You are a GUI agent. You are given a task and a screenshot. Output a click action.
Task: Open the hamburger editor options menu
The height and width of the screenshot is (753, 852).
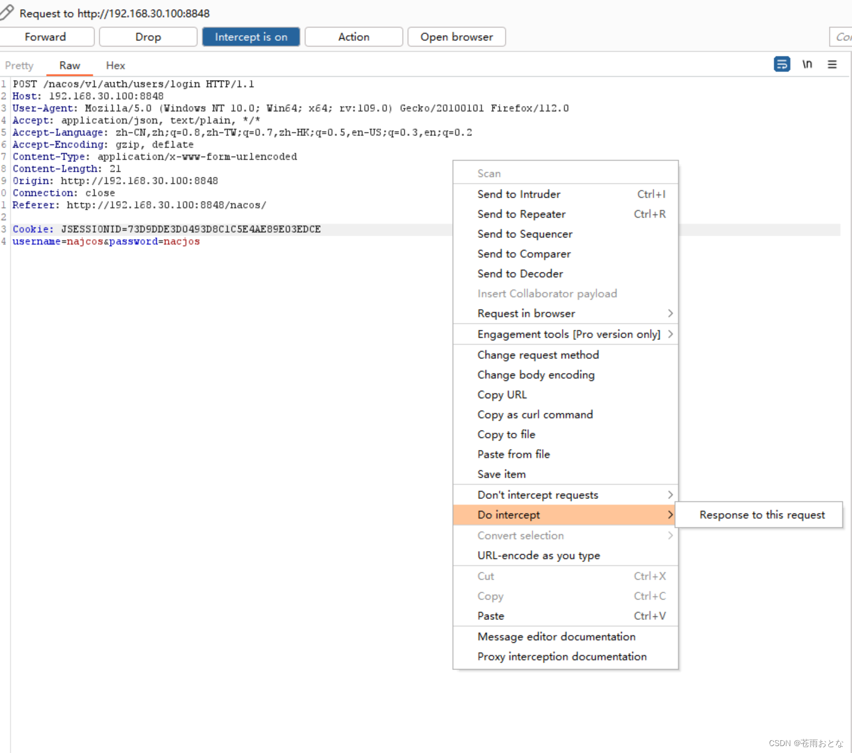click(x=832, y=64)
